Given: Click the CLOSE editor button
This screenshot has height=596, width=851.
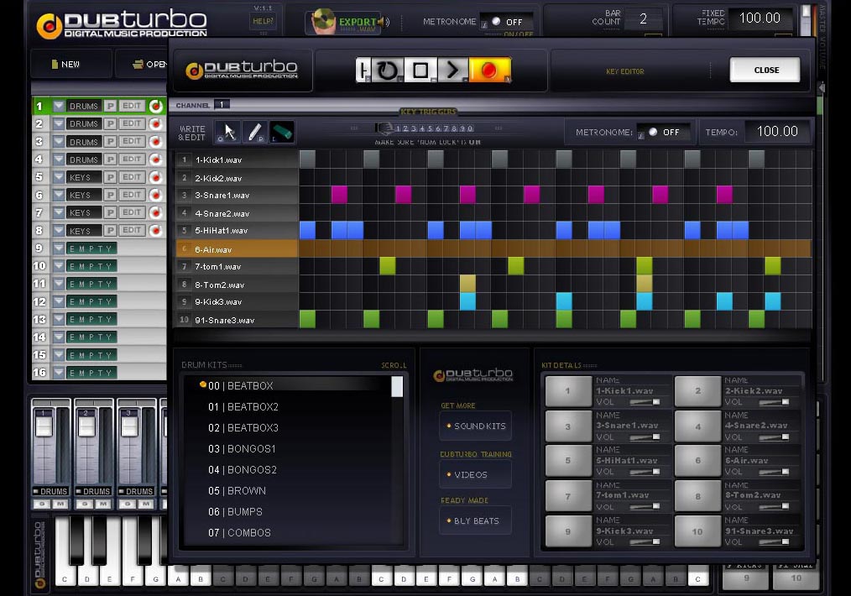Looking at the screenshot, I should (765, 70).
